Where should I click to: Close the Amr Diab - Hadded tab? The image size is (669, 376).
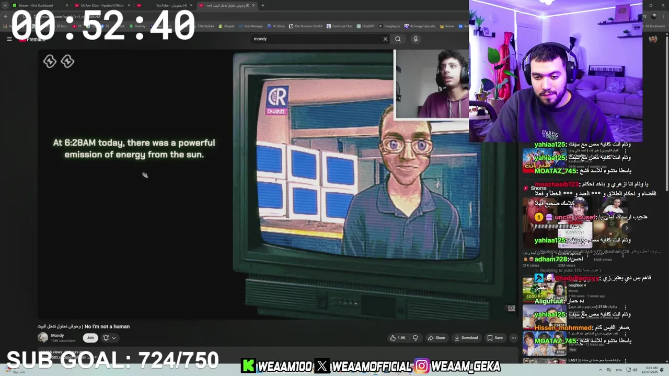click(129, 5)
